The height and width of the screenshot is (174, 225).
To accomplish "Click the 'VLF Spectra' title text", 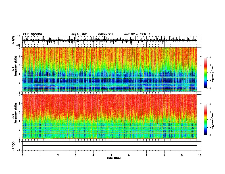I will coord(32,34).
